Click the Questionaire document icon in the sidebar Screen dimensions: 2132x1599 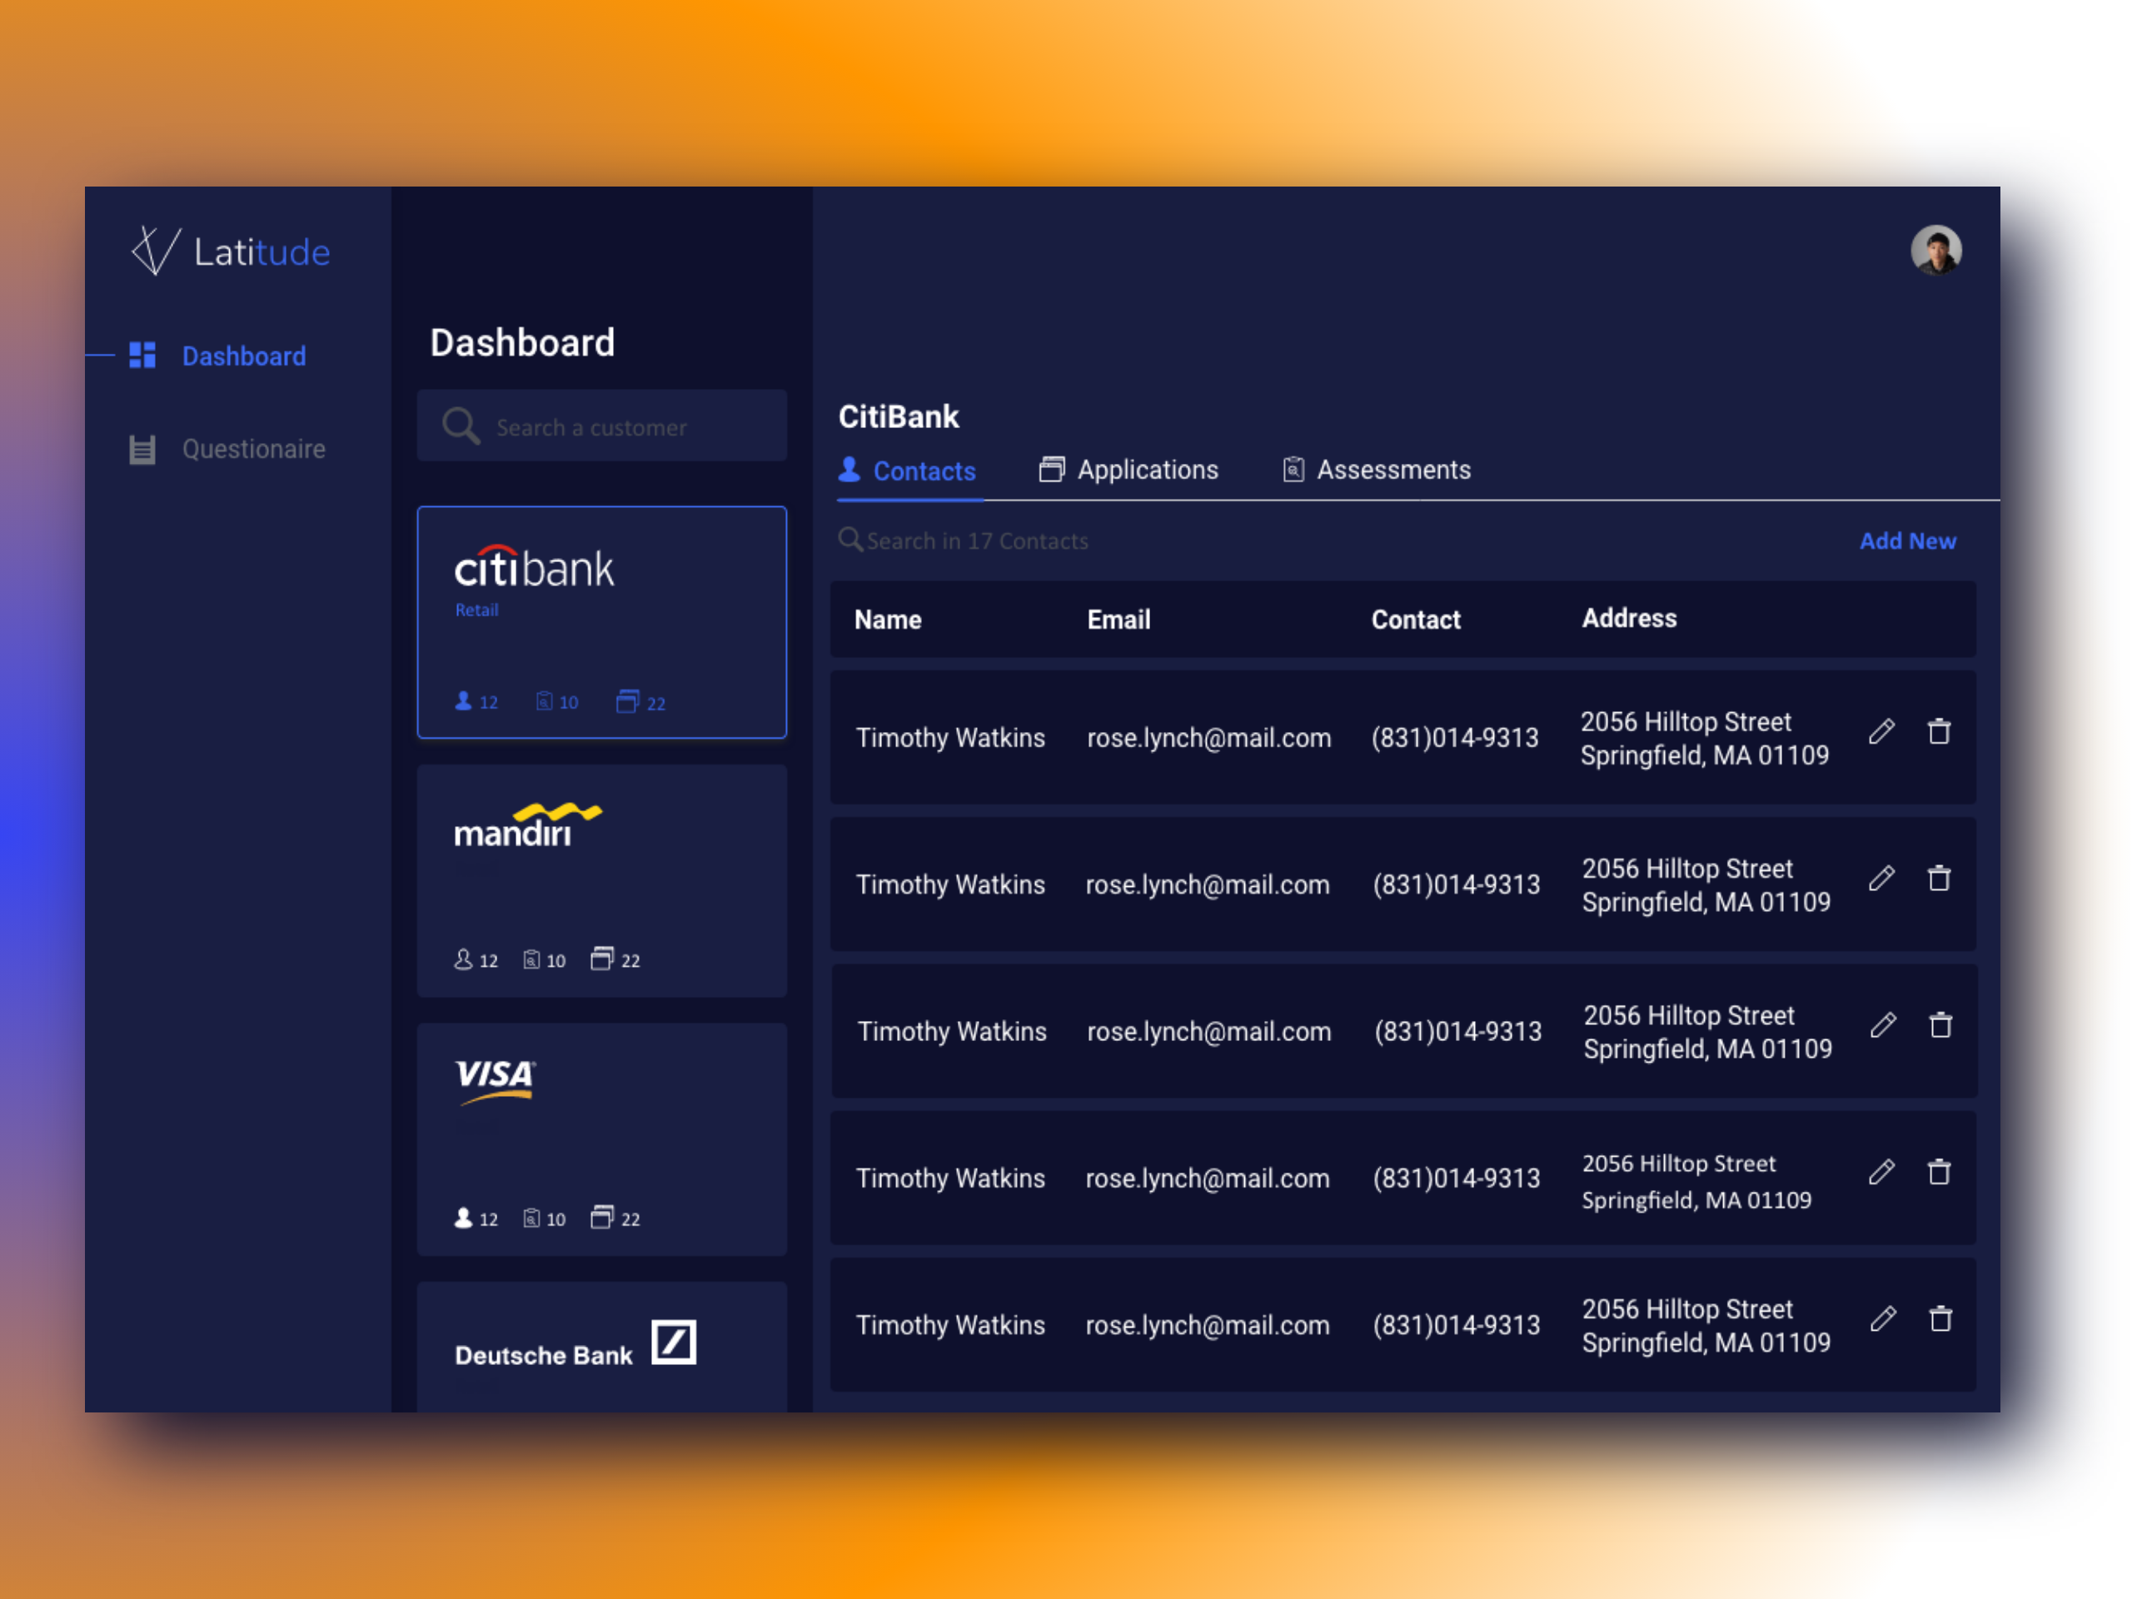coord(142,449)
